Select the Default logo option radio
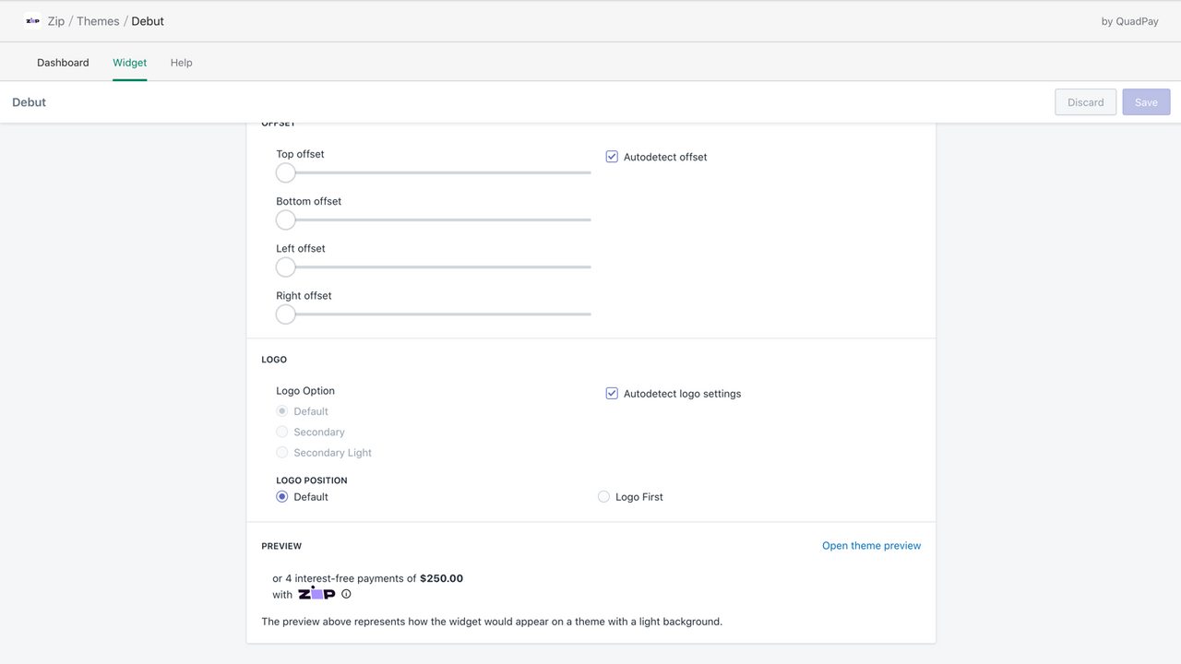1181x664 pixels. tap(282, 411)
